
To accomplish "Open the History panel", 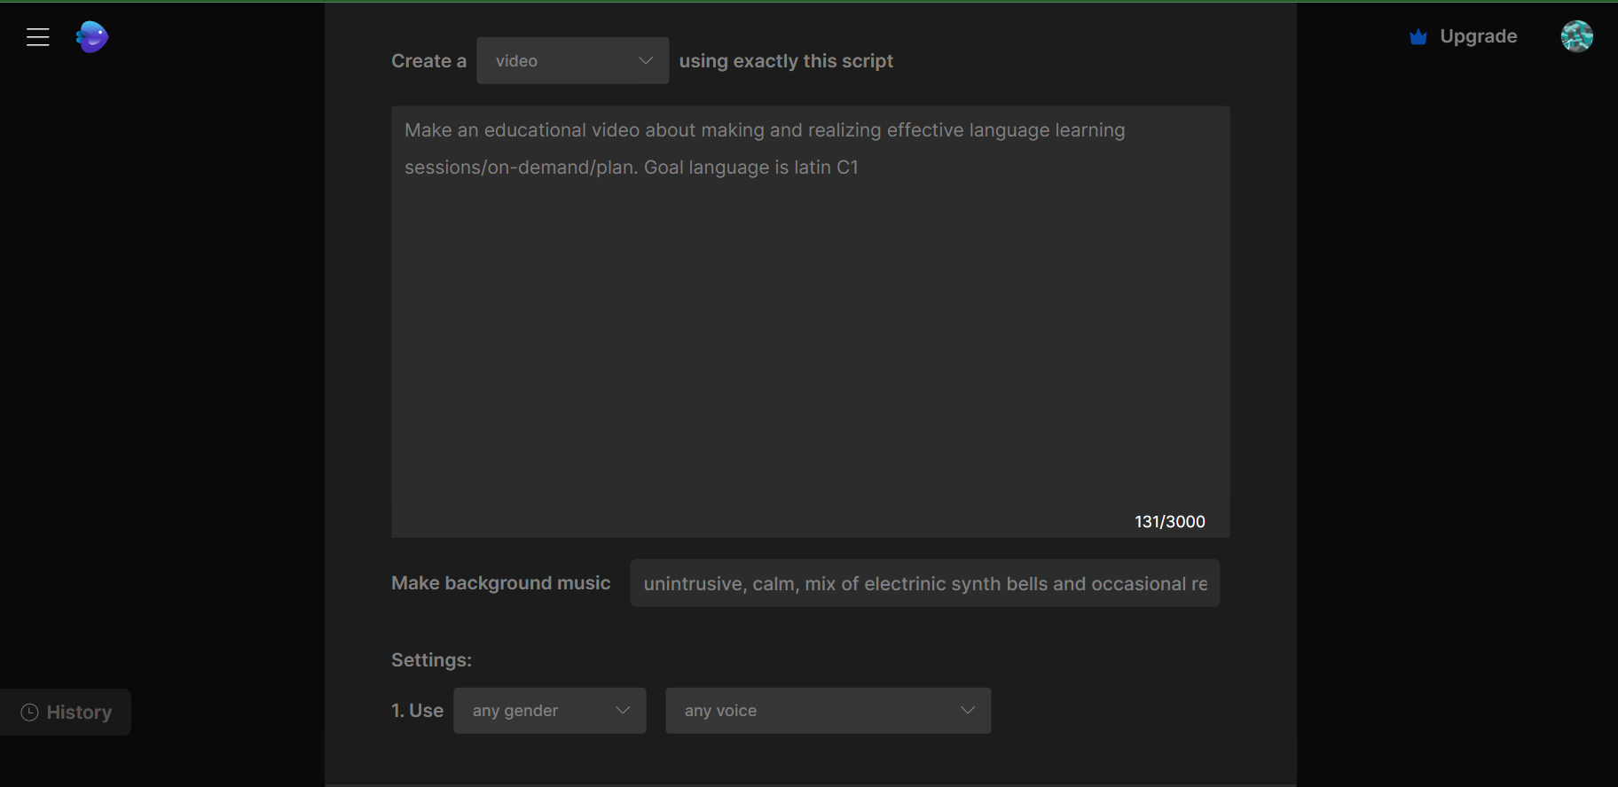I will (66, 712).
